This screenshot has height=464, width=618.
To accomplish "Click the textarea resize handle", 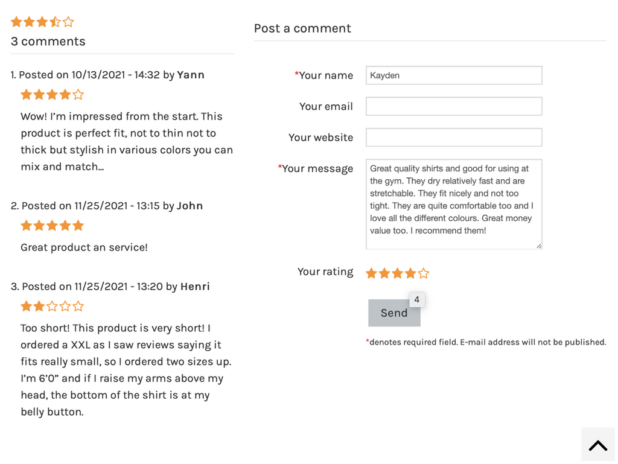I will pyautogui.click(x=538, y=246).
